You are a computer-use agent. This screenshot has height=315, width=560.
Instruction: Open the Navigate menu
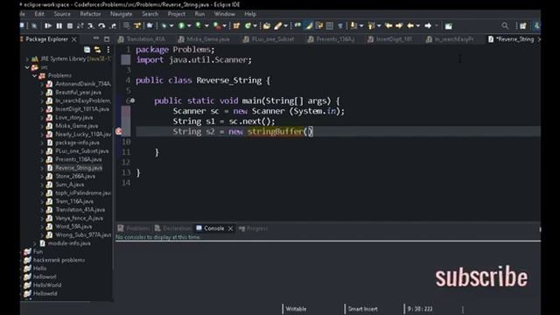pos(121,14)
